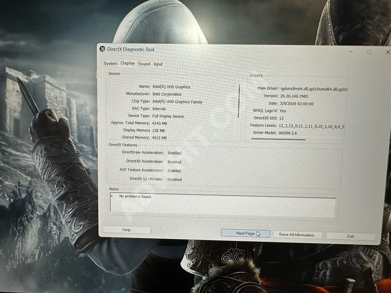Image resolution: width=391 pixels, height=293 pixels.
Task: Click the 'Device' group heading
Action: click(114, 73)
